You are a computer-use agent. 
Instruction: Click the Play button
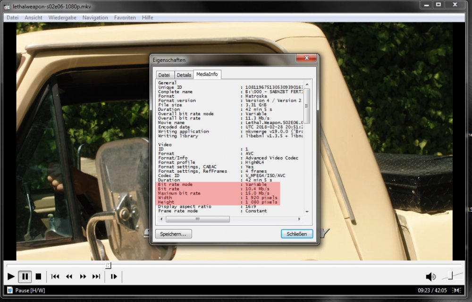pyautogui.click(x=11, y=277)
